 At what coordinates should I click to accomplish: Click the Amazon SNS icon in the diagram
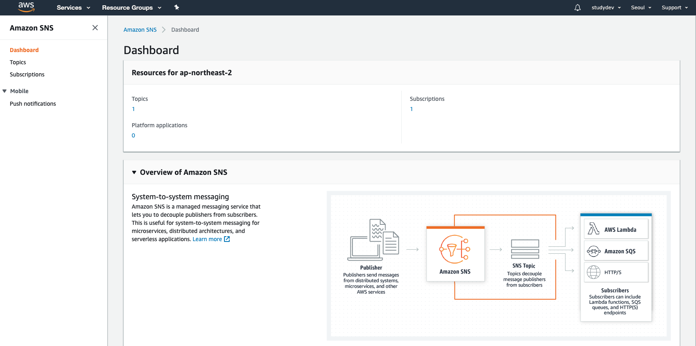pos(455,249)
